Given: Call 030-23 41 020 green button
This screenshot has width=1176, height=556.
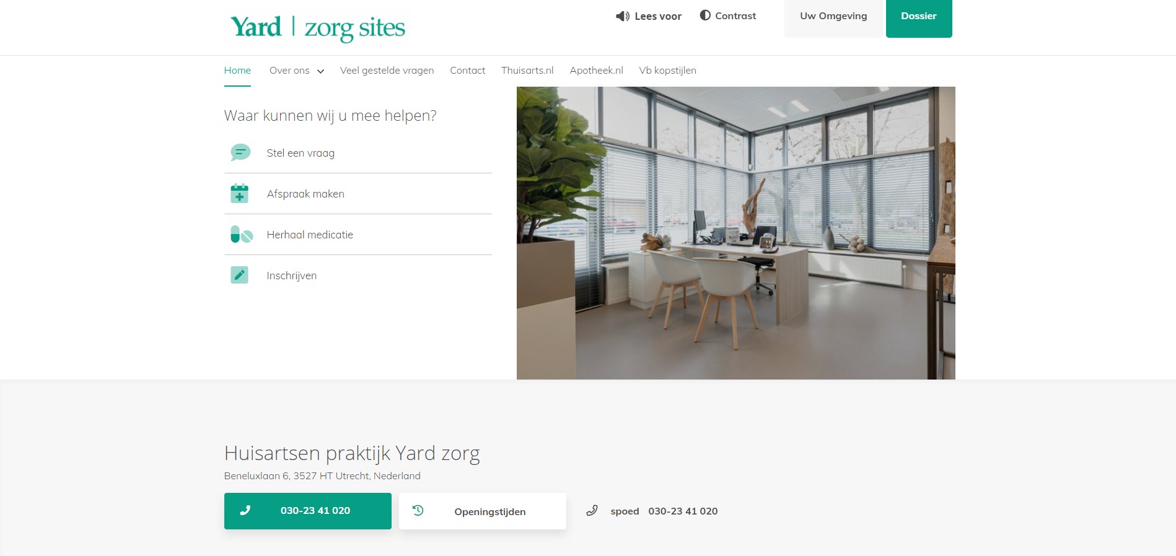Looking at the screenshot, I should [308, 511].
